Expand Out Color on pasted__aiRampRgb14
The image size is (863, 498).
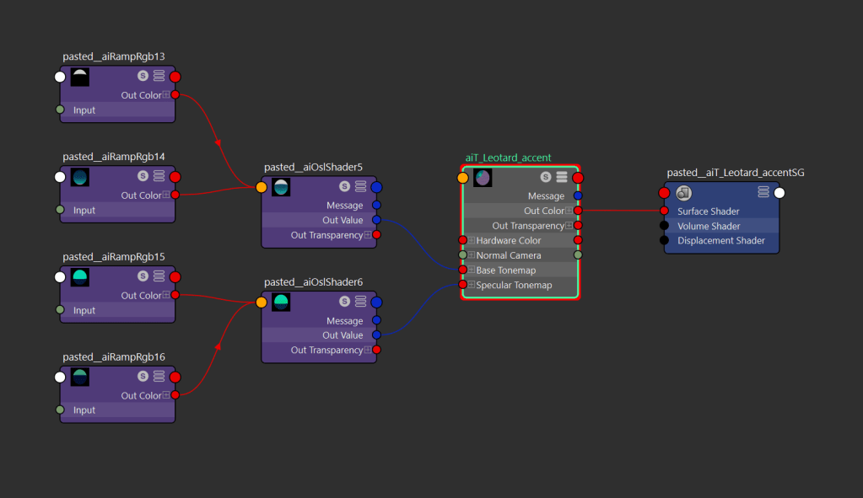click(x=166, y=195)
